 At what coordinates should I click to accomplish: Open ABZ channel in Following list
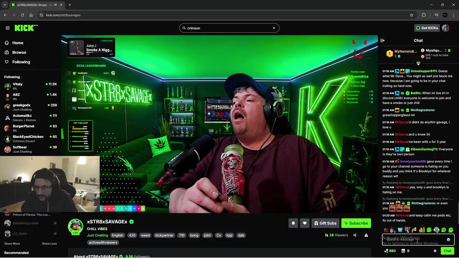click(30, 96)
